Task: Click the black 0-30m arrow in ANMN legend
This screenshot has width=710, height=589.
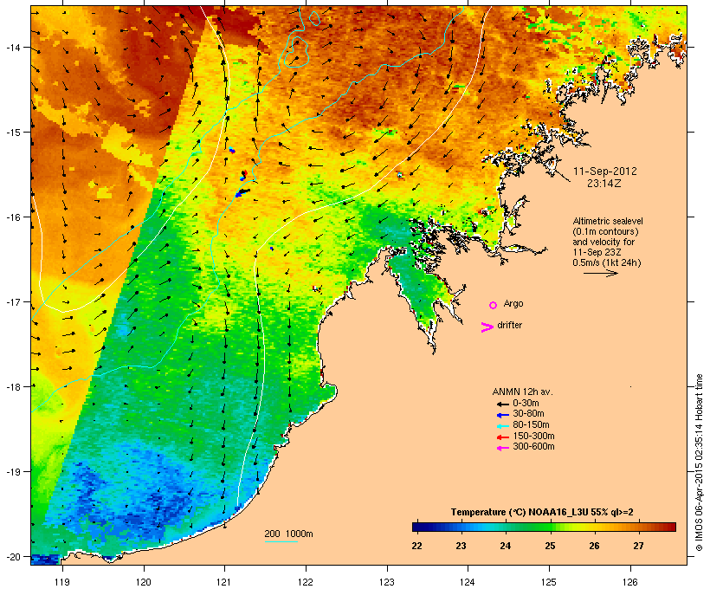Action: [502, 405]
